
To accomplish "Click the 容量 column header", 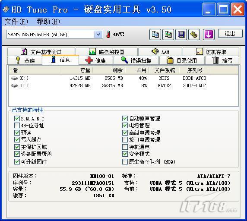I will pyautogui.click(x=76, y=70).
